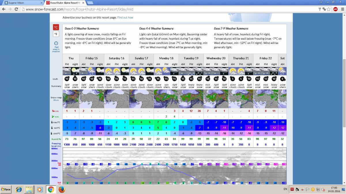Click the Sunday 17 night weather icon
The image size is (346, 194).
pyautogui.click(x=150, y=71)
